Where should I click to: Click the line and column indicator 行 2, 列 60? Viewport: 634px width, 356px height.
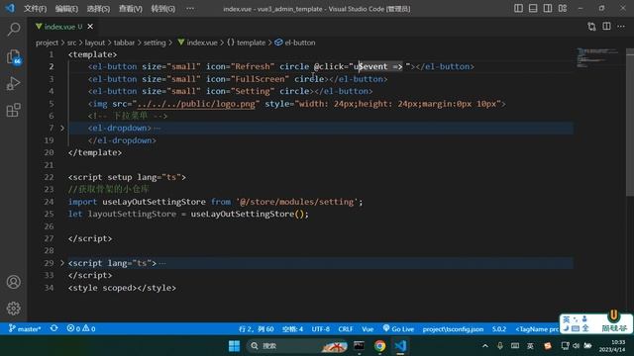coord(256,329)
